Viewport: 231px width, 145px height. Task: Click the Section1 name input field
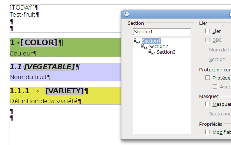pos(162,32)
